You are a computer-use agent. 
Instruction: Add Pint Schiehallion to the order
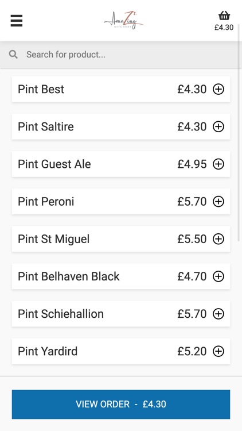(x=218, y=314)
